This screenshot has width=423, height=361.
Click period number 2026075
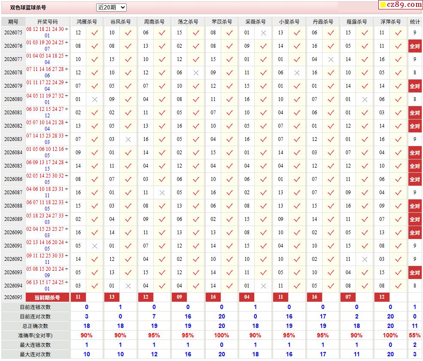[13, 32]
